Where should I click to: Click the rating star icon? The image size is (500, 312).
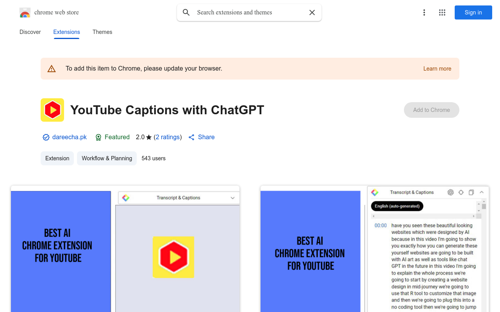[x=149, y=137]
